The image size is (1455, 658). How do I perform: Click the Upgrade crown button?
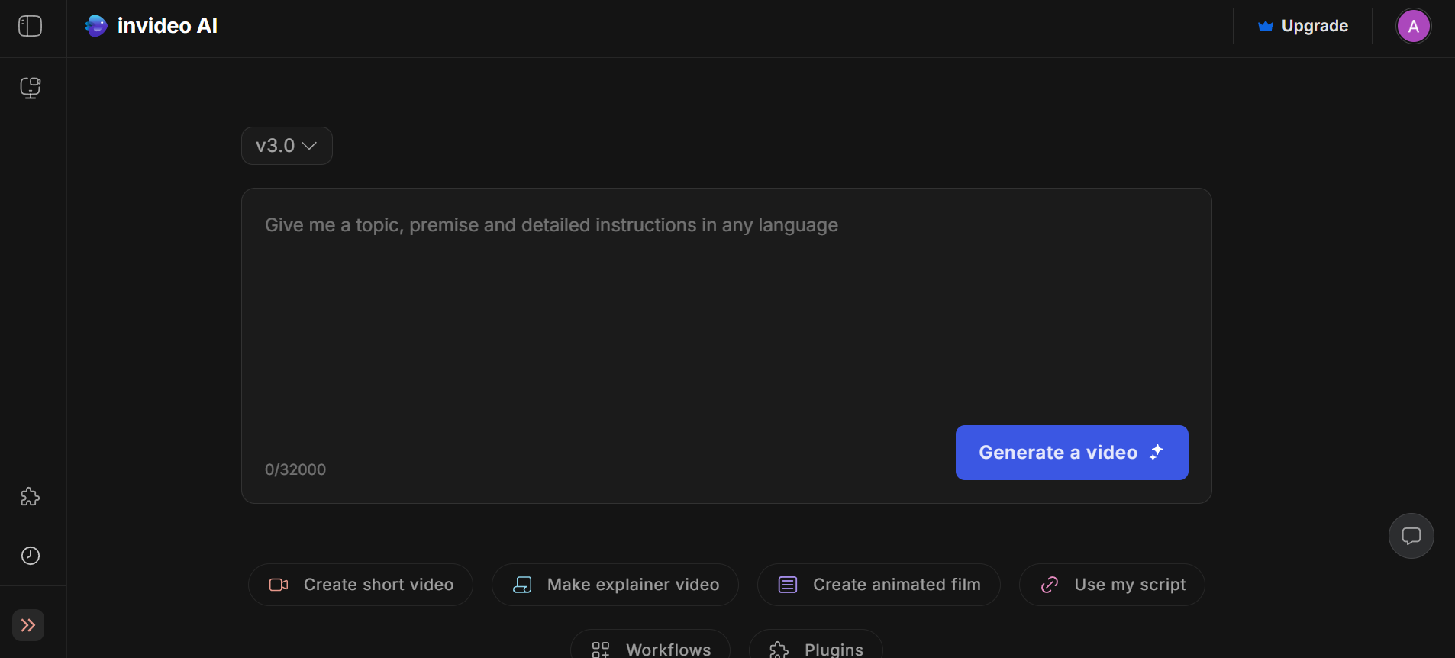tap(1302, 26)
